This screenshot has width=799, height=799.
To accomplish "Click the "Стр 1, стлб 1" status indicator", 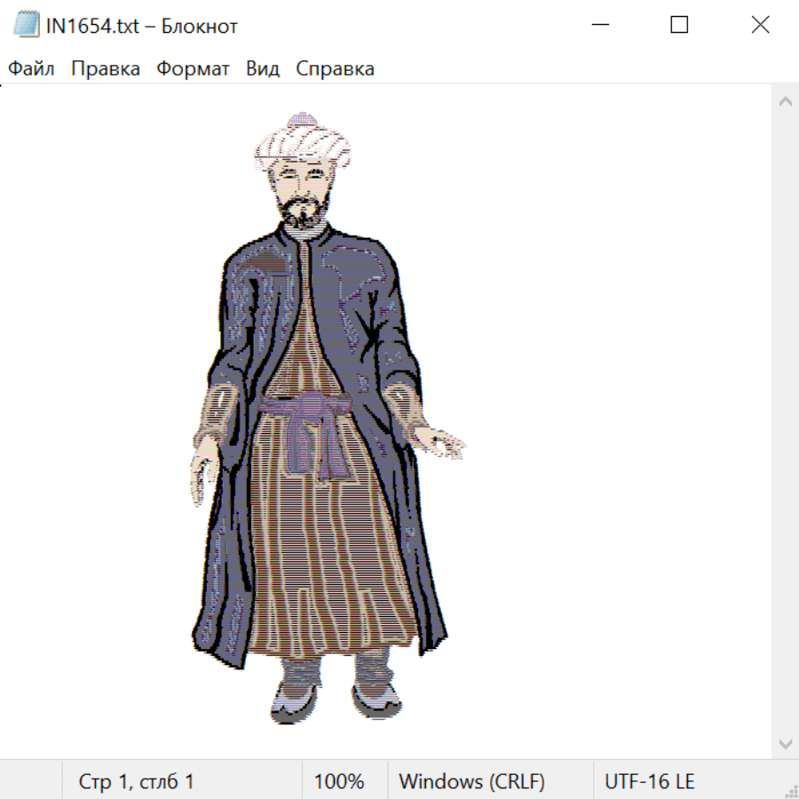I will coord(136,781).
